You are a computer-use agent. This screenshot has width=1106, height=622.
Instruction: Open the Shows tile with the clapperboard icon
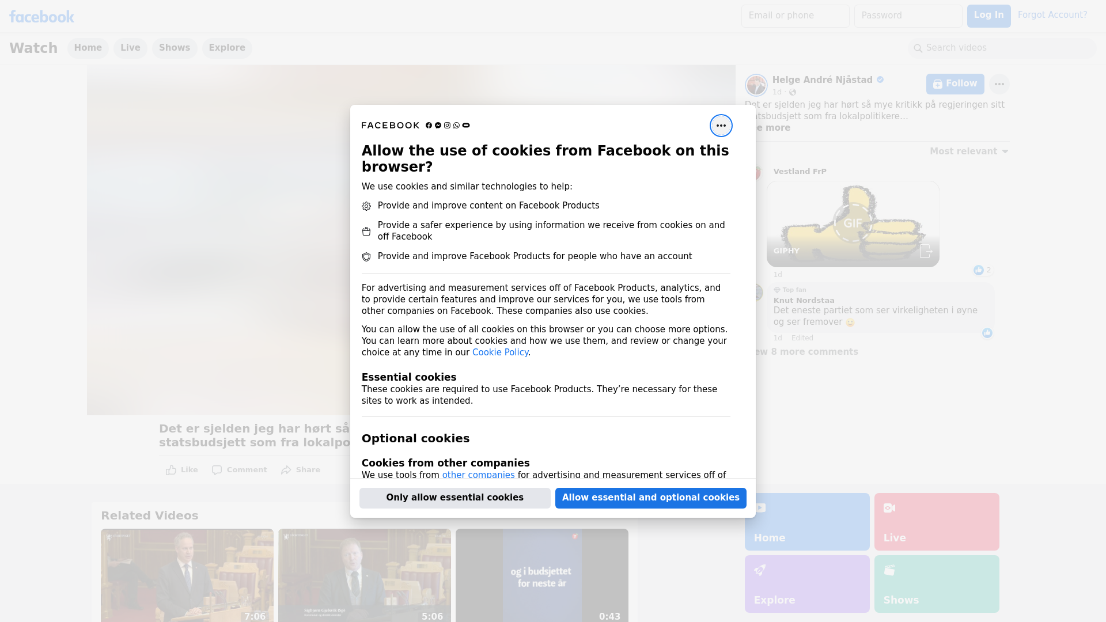coord(936,584)
